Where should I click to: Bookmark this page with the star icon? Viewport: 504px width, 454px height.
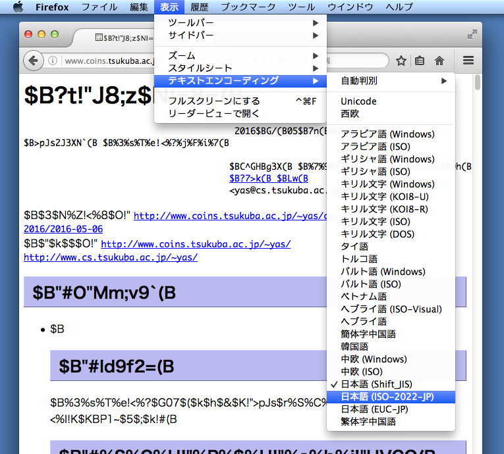pyautogui.click(x=401, y=61)
